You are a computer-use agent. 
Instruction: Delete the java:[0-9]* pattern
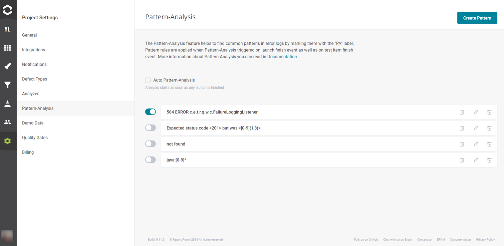[489, 160]
